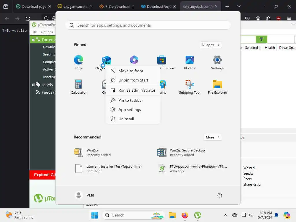Open Edge from pinned apps

click(x=79, y=63)
